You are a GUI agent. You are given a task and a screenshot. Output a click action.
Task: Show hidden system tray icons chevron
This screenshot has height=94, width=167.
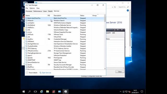click(x=121, y=92)
